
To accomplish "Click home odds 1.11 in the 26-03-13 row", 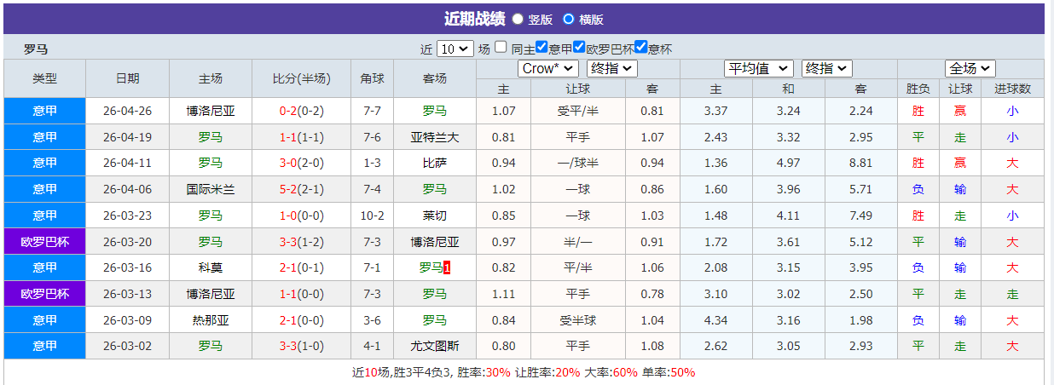I will coord(504,294).
